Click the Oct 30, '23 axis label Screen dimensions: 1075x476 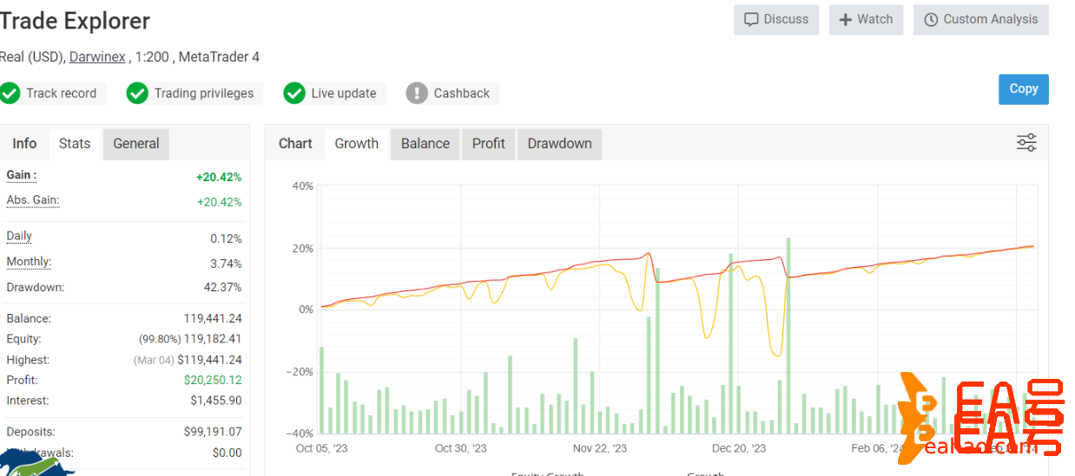tap(462, 448)
